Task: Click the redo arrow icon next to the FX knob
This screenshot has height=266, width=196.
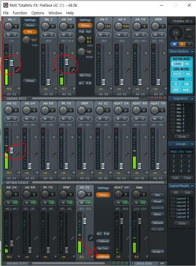Action: coord(189,36)
